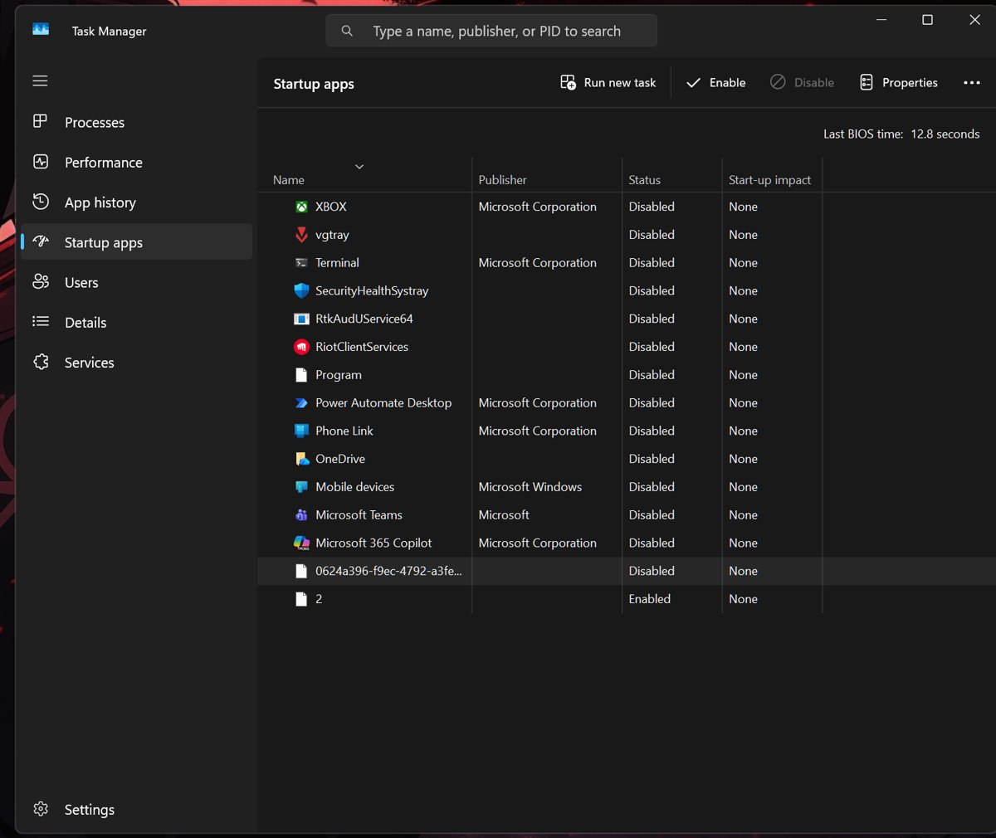The image size is (996, 838).
Task: Open the Details page
Action: point(136,322)
